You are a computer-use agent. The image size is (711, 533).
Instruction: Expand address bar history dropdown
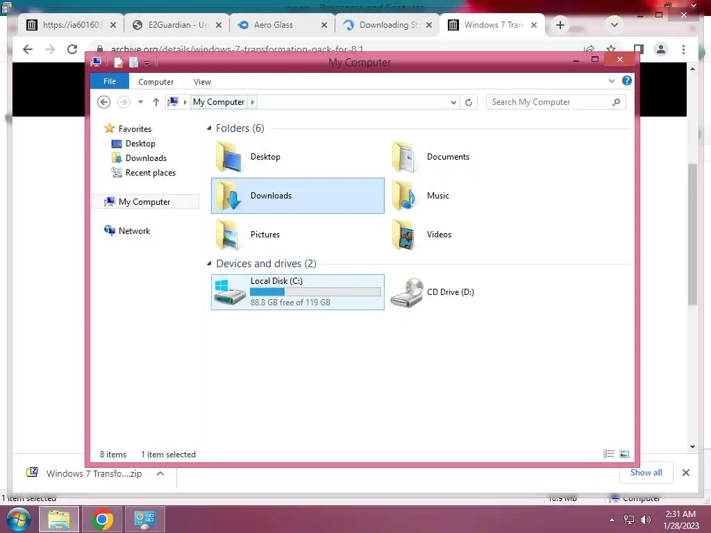453,103
